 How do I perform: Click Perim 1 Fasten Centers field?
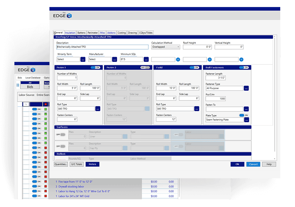[67, 119]
